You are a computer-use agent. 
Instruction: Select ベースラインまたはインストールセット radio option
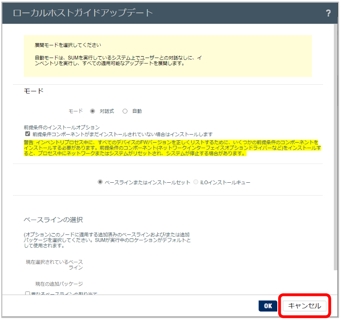tap(100, 182)
